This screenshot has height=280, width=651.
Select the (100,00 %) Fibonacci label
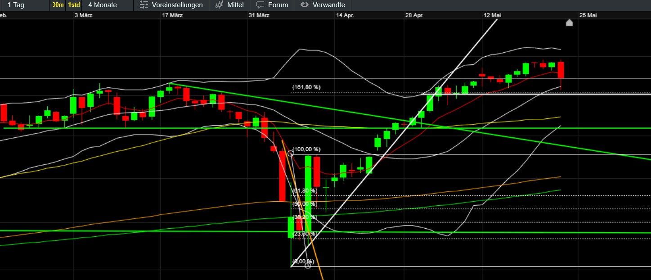pos(306,149)
